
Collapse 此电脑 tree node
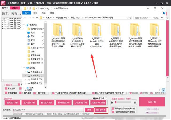click(24, 68)
